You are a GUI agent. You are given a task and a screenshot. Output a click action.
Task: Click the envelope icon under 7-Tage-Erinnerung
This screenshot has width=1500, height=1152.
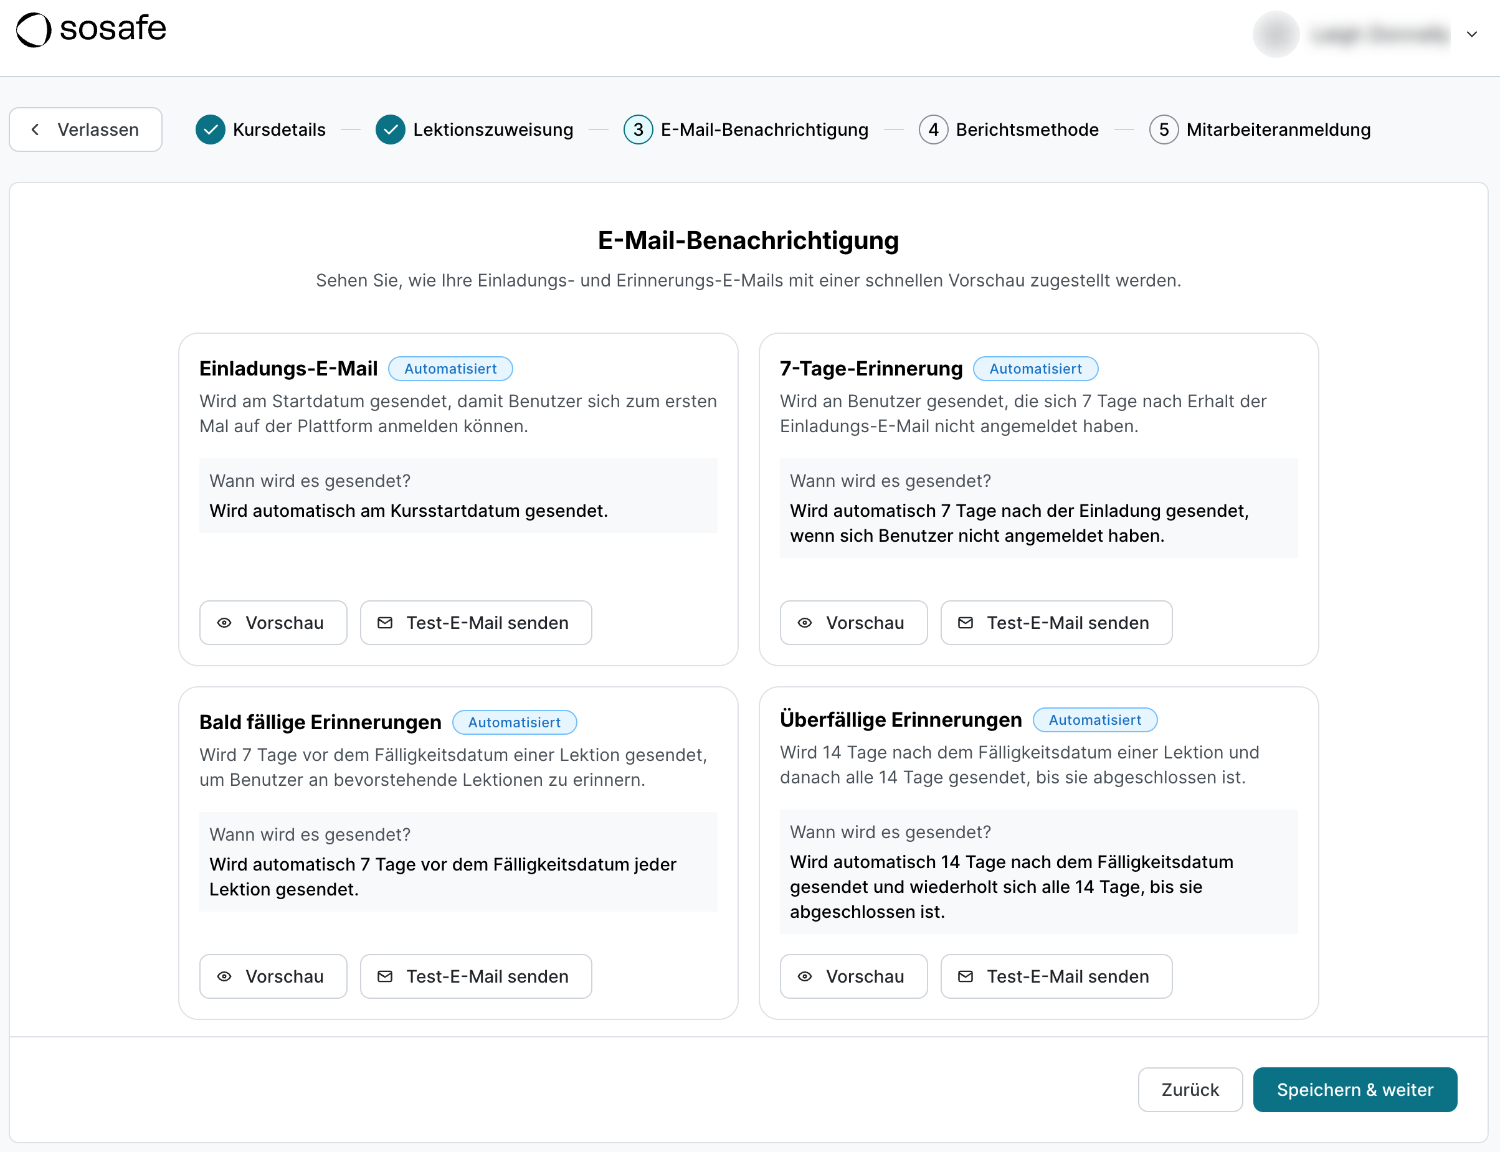point(965,623)
